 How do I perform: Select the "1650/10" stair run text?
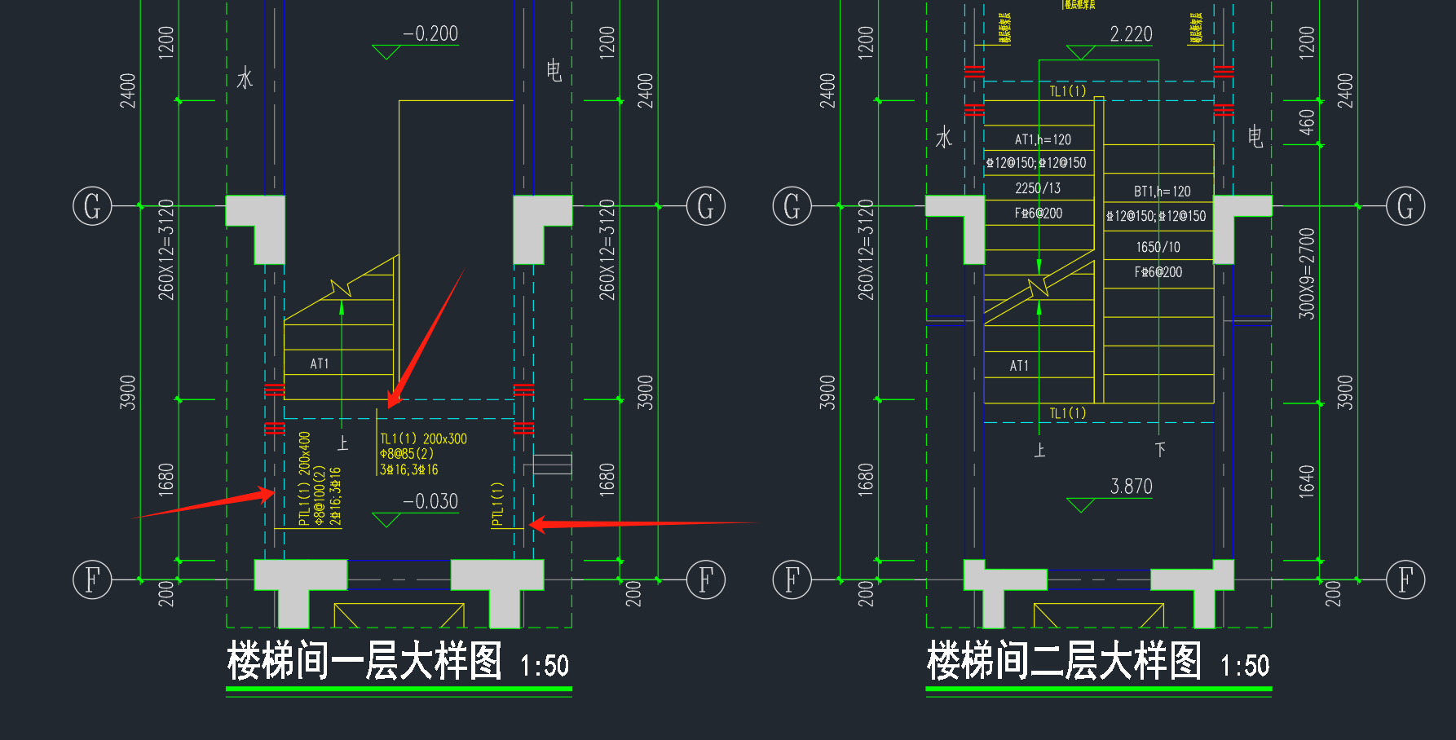(1158, 247)
